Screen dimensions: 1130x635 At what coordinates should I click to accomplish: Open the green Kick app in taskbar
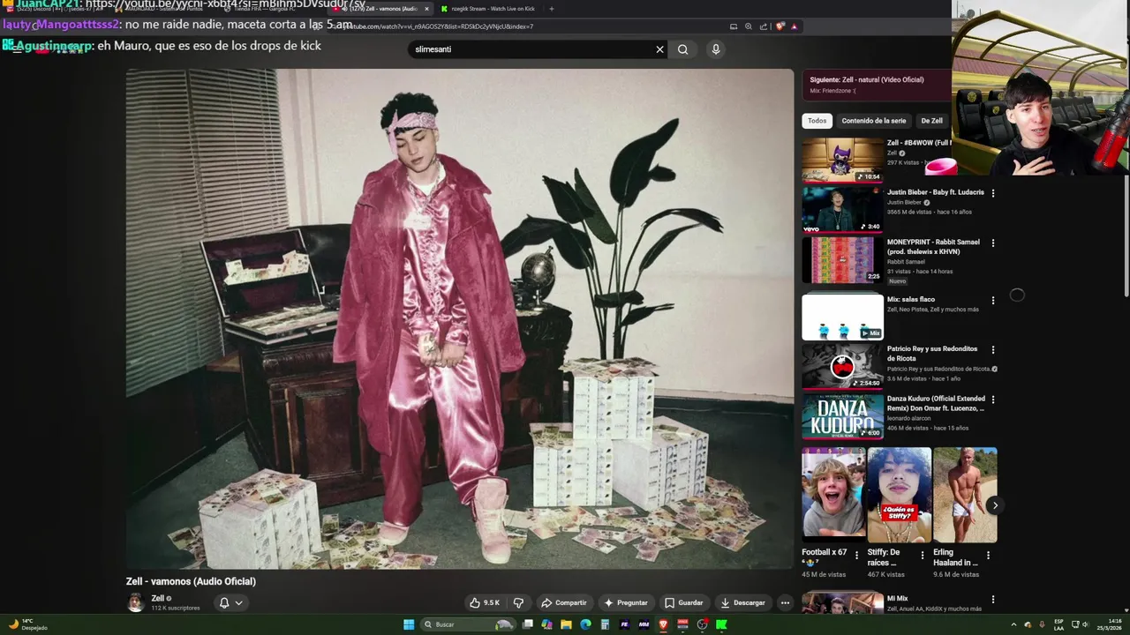(721, 624)
